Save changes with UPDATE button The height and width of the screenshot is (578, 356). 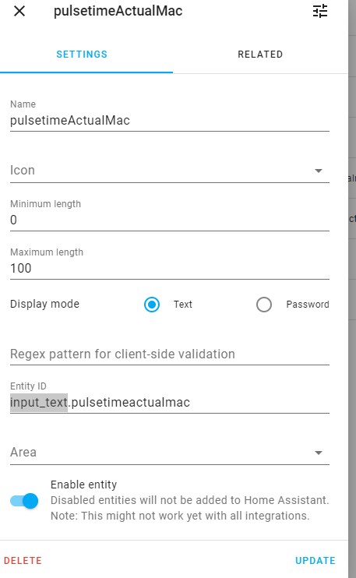pyautogui.click(x=315, y=561)
